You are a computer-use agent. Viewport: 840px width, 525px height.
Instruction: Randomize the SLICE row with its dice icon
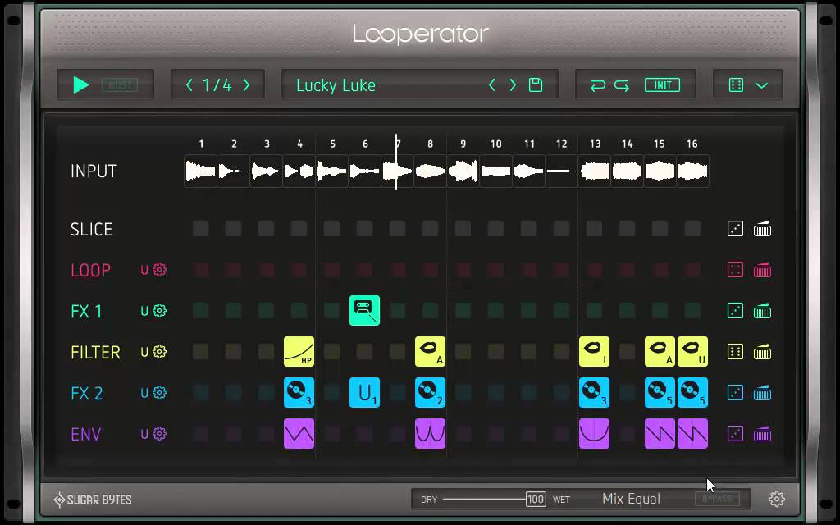click(x=735, y=230)
